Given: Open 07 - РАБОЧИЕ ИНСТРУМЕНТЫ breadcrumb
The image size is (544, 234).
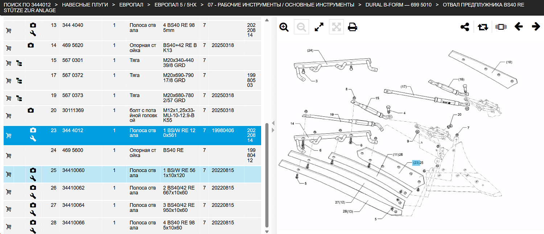Looking at the screenshot, I should [x=281, y=5].
